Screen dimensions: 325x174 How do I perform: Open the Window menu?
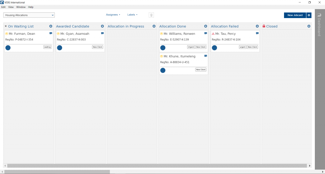click(21, 7)
